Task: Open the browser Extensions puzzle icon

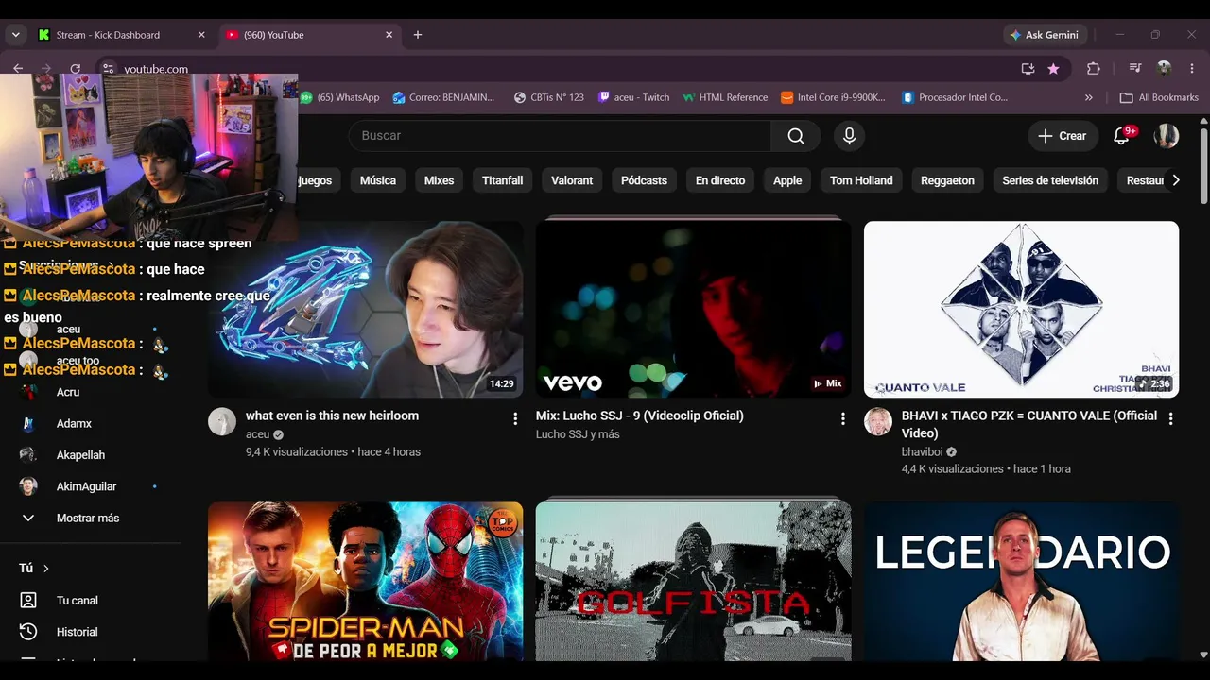Action: (1094, 69)
